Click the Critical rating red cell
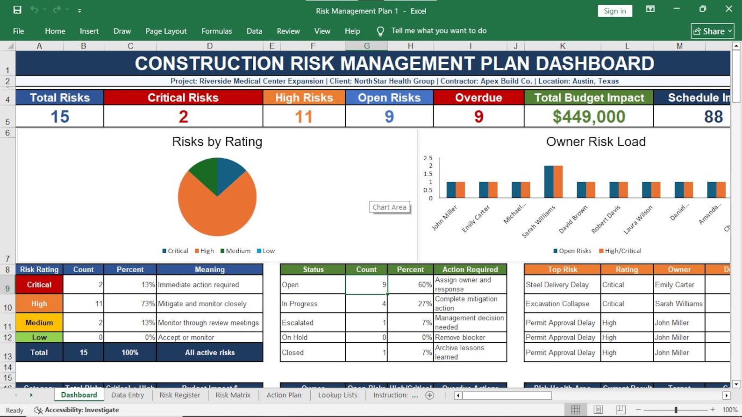Image resolution: width=742 pixels, height=417 pixels. click(39, 284)
